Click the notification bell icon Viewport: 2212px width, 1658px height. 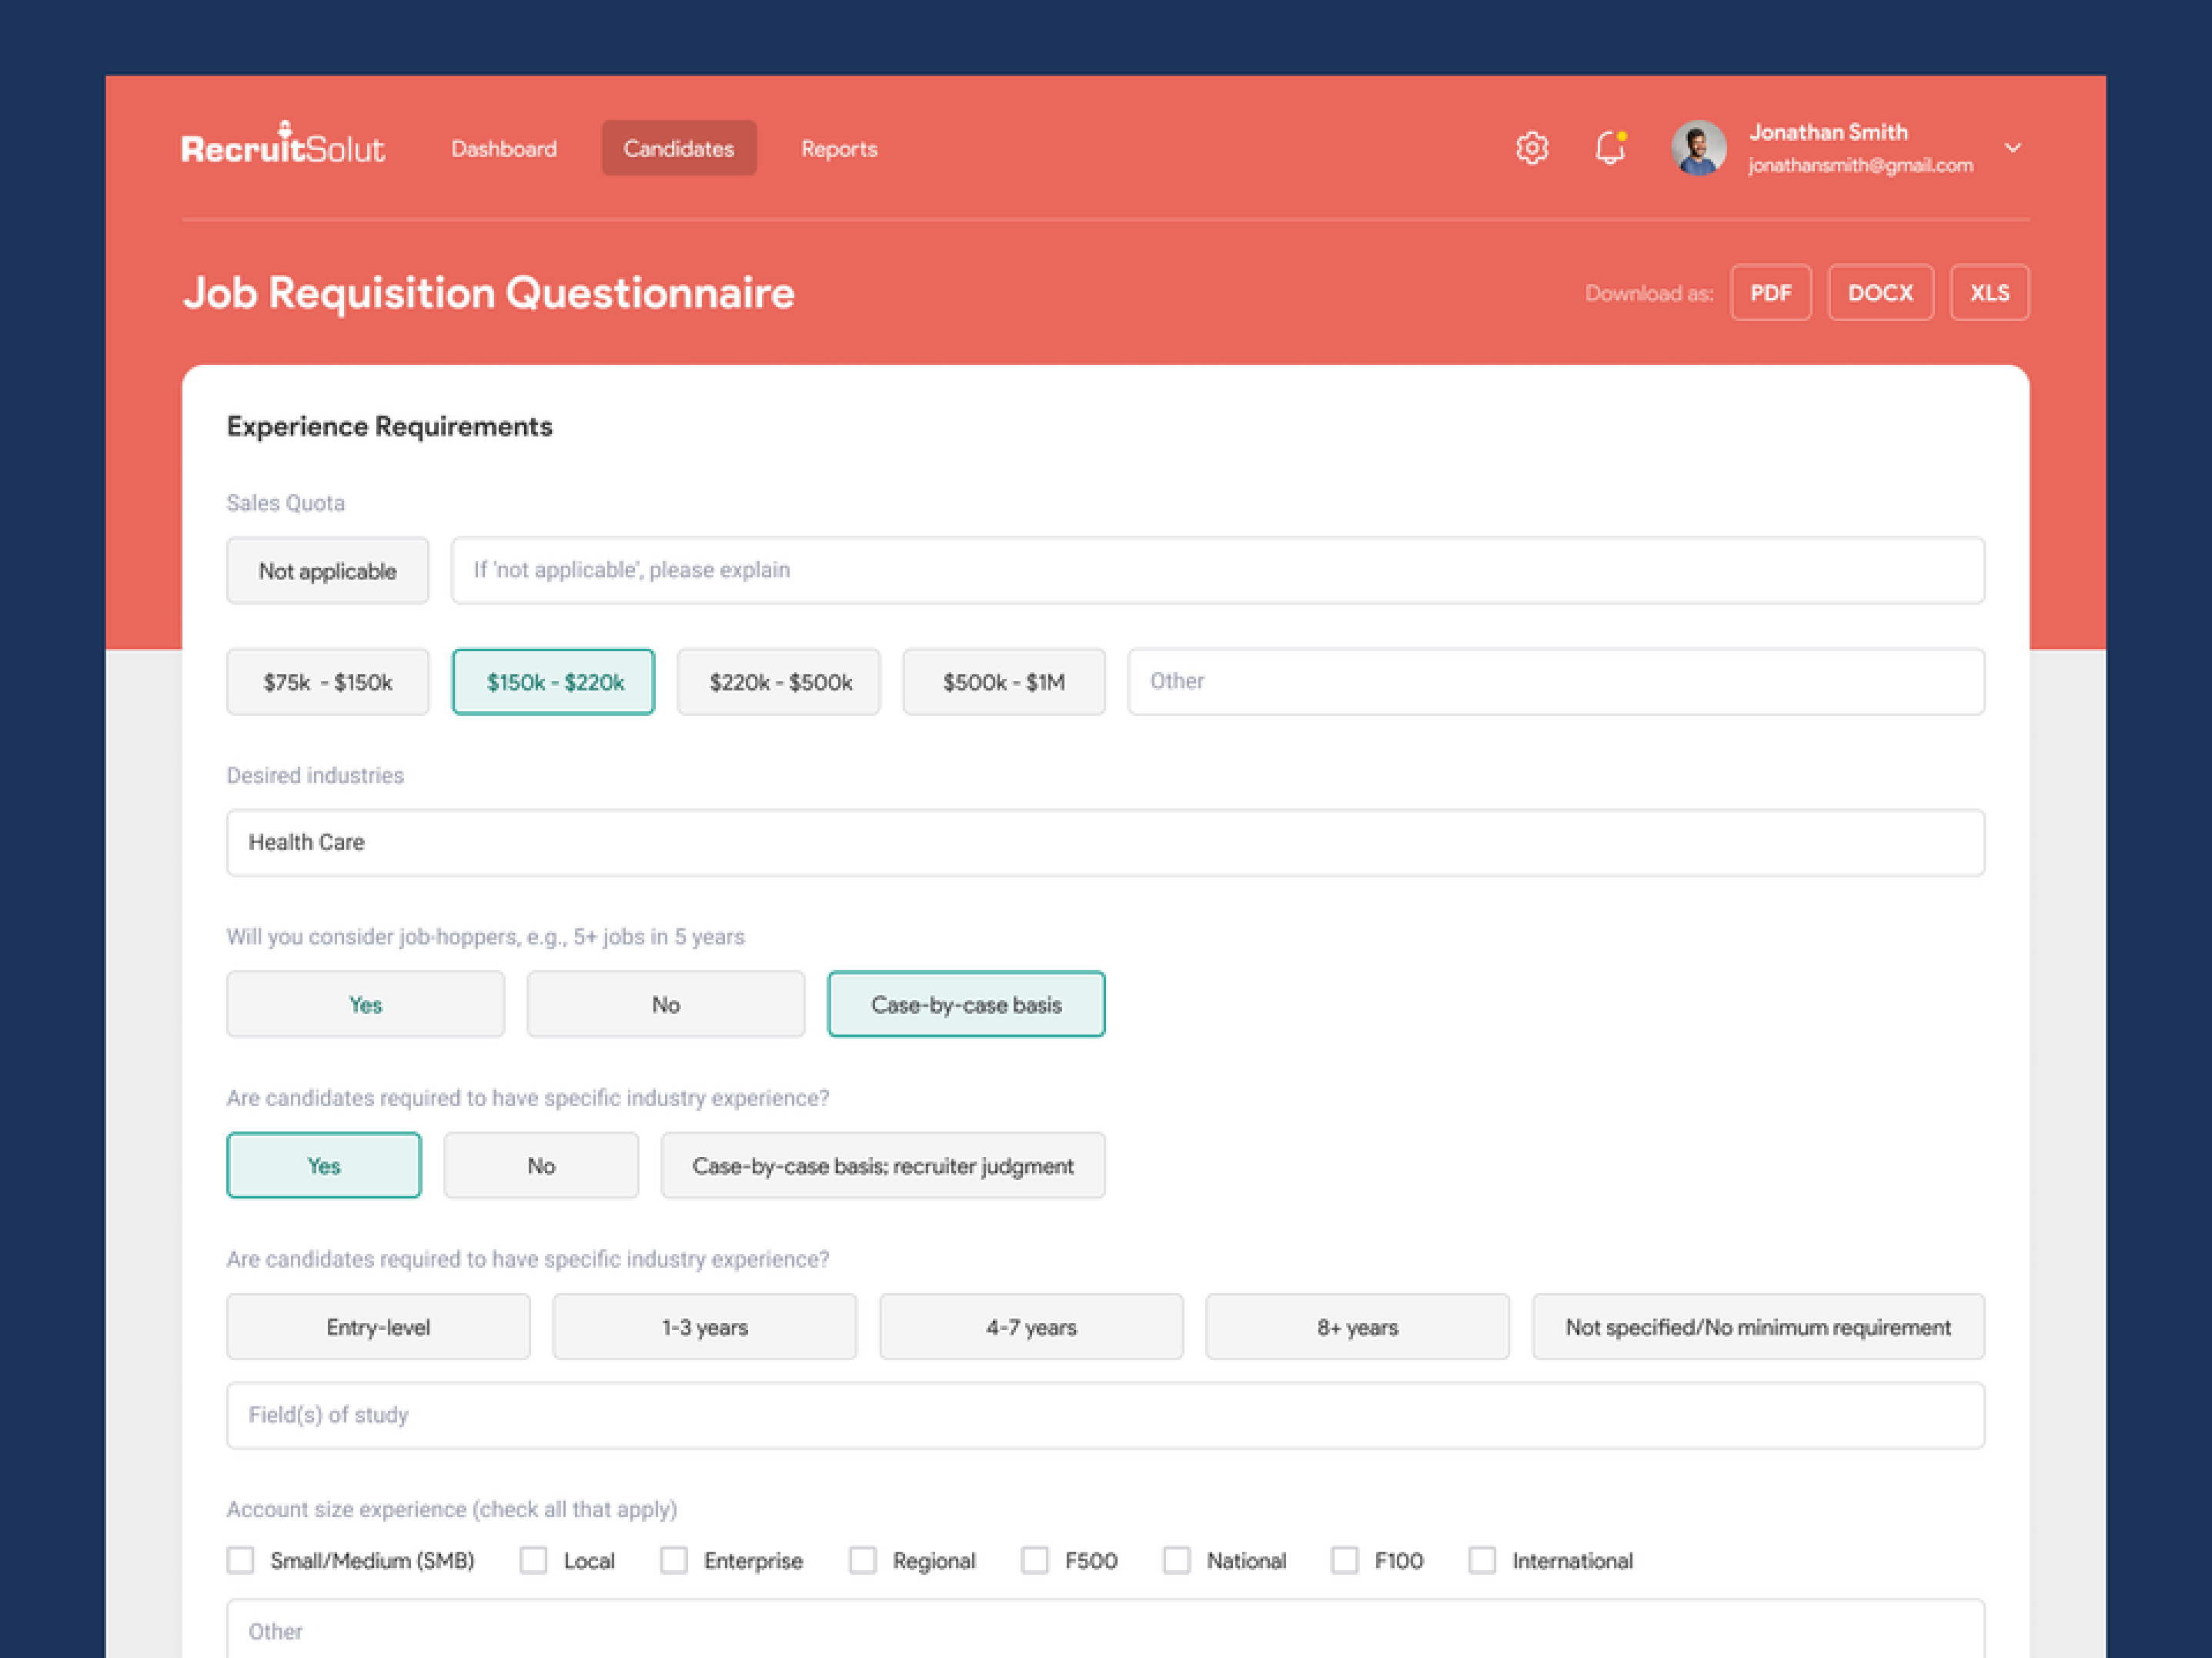pyautogui.click(x=1609, y=148)
